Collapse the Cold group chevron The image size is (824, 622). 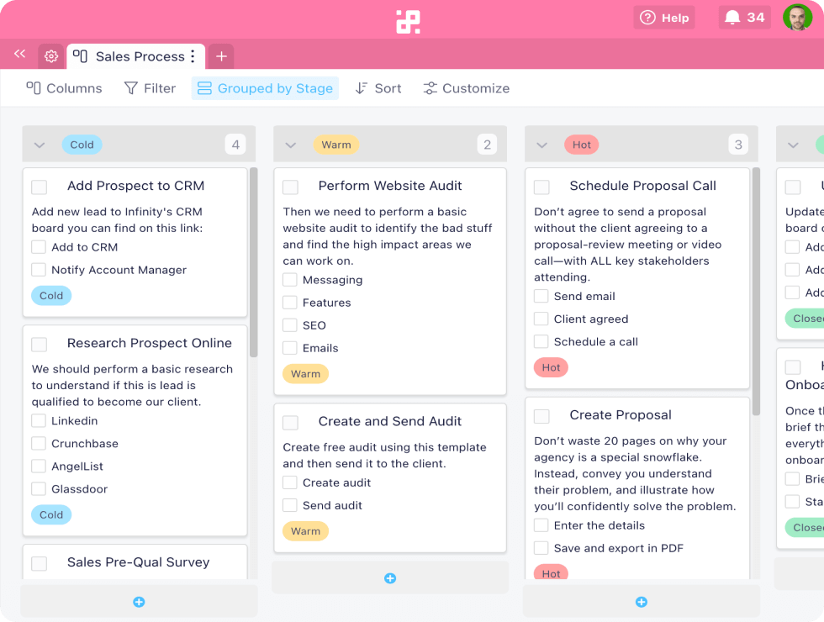click(40, 145)
